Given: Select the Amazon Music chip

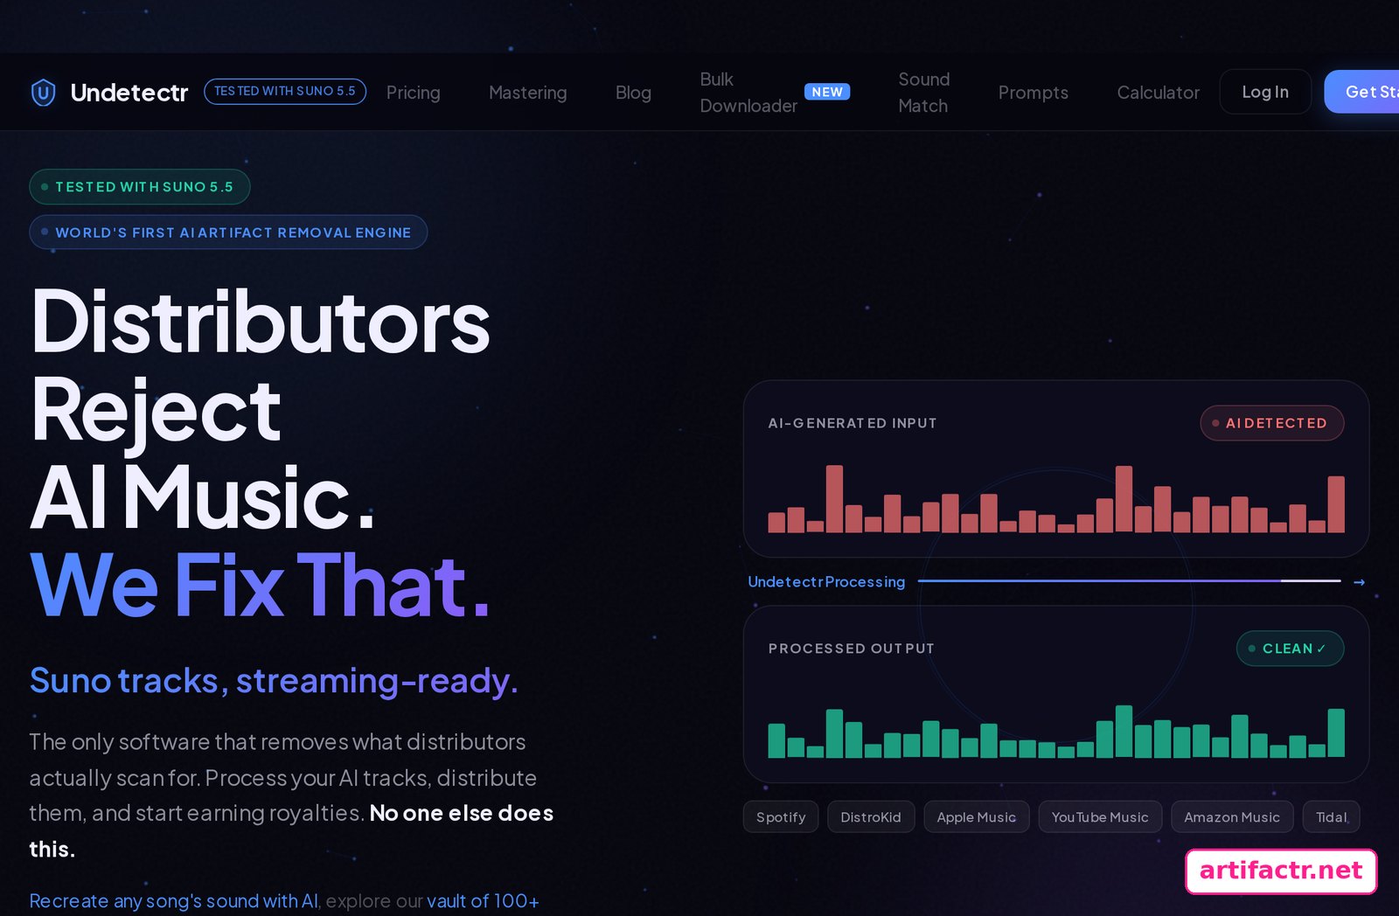Looking at the screenshot, I should click(x=1232, y=816).
